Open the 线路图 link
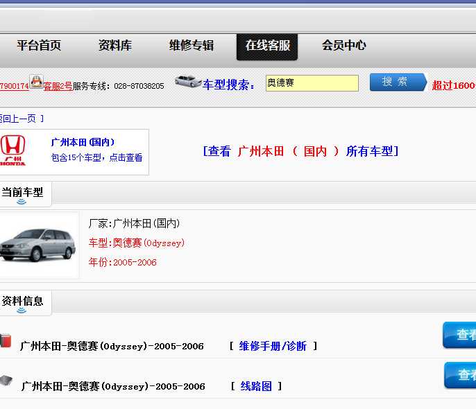The width and height of the screenshot is (476, 409). tap(256, 386)
